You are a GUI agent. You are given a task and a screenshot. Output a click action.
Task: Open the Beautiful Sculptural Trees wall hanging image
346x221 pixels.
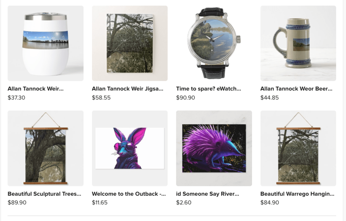tap(45, 148)
